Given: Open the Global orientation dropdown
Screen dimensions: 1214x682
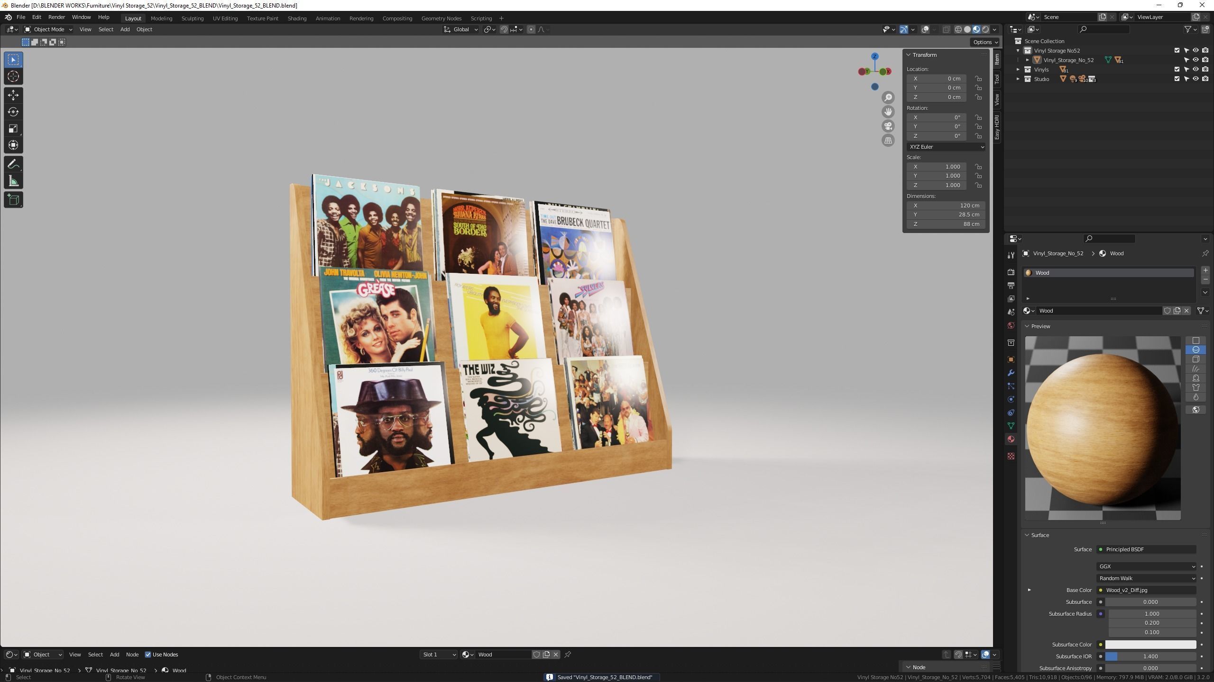Looking at the screenshot, I should (x=461, y=29).
